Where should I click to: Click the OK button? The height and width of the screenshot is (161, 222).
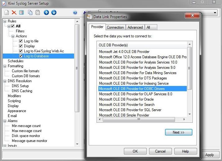(135, 151)
